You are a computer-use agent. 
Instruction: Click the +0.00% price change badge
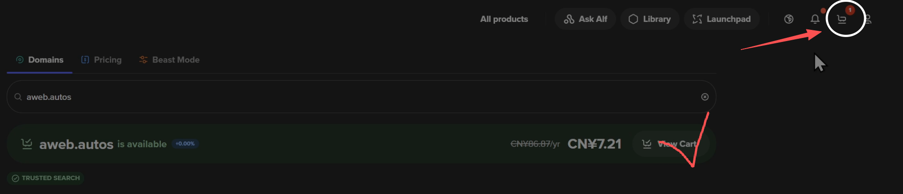coord(185,144)
